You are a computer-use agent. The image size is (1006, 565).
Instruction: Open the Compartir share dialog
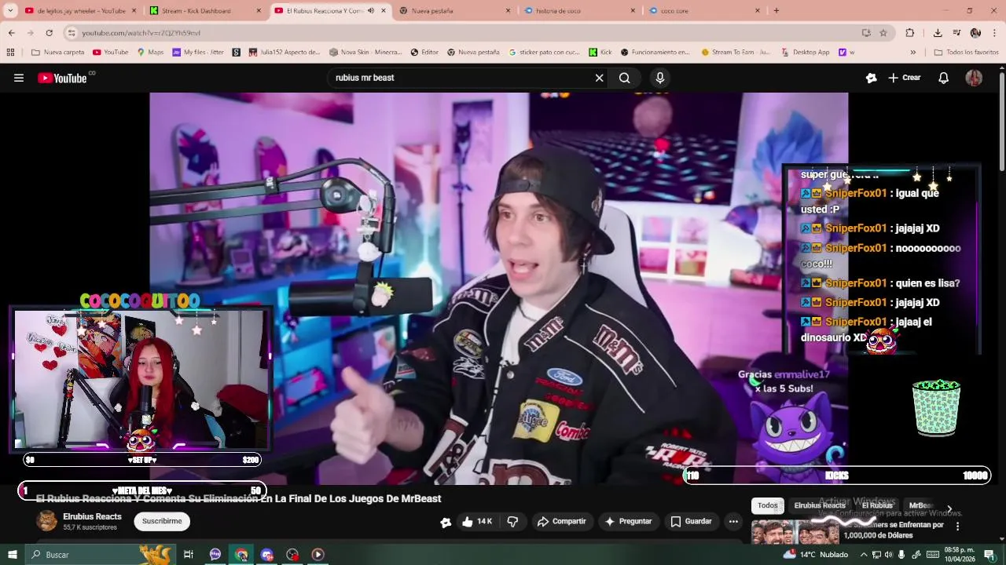pos(561,521)
